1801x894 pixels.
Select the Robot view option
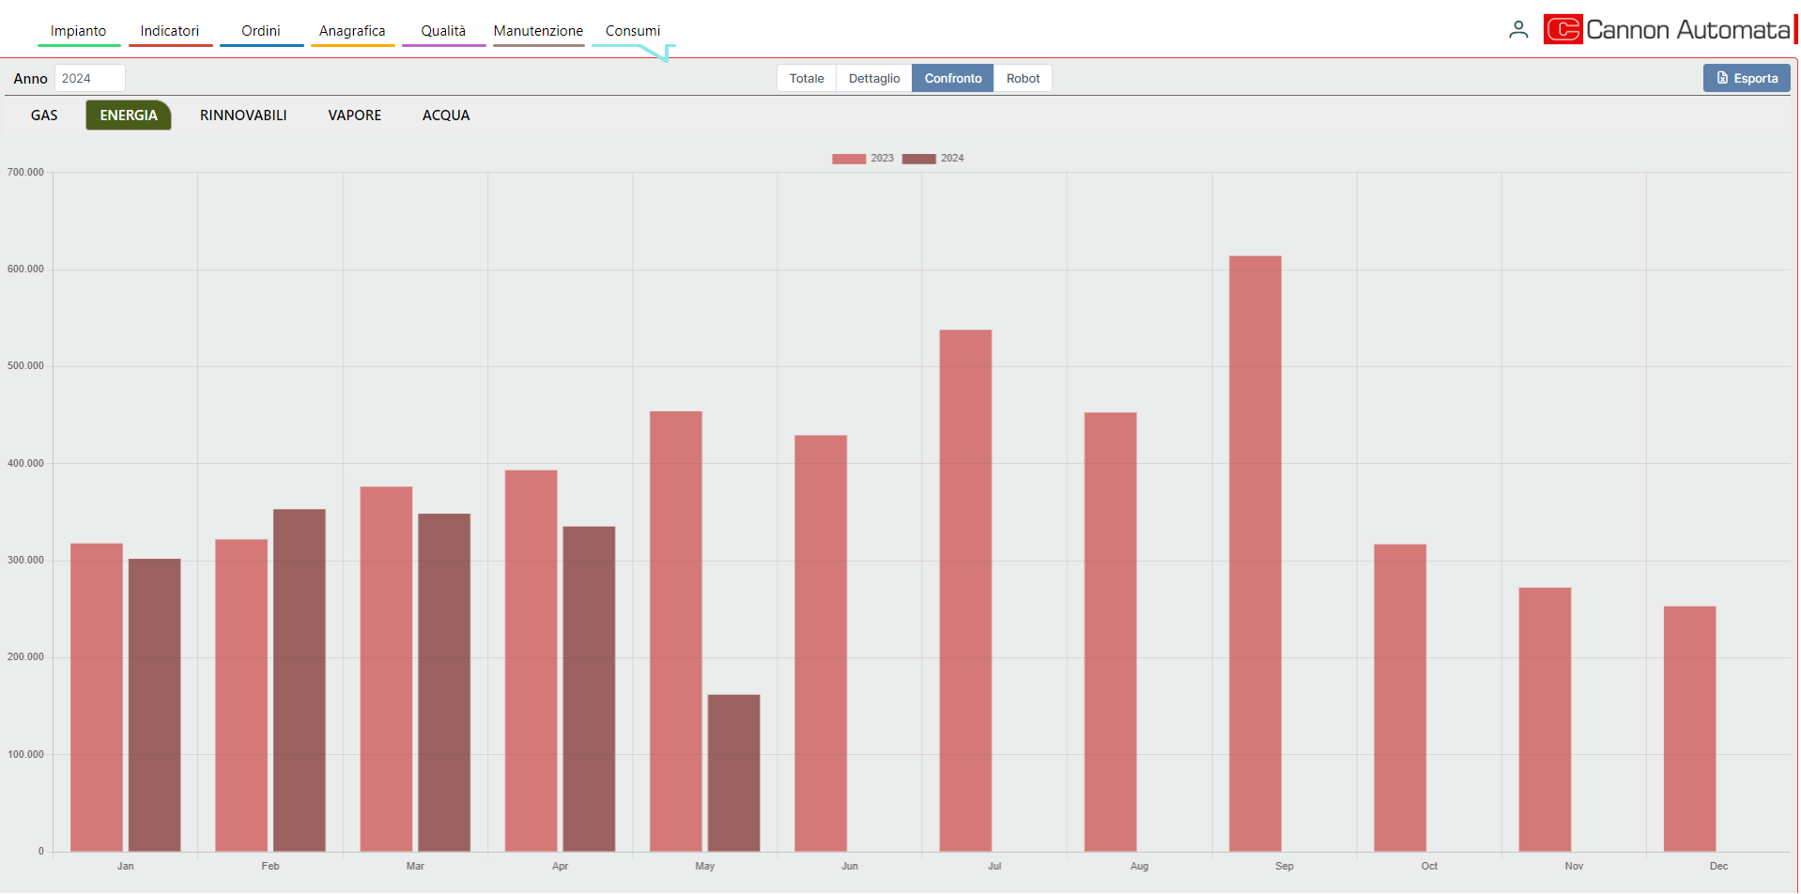pyautogui.click(x=1023, y=78)
